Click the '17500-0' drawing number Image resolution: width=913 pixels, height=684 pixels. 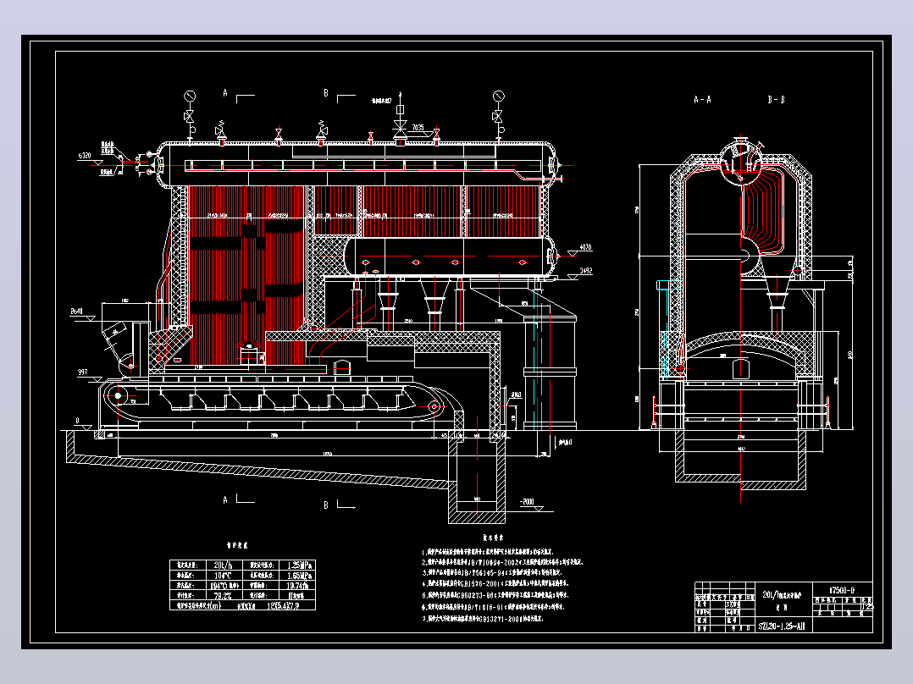[841, 590]
